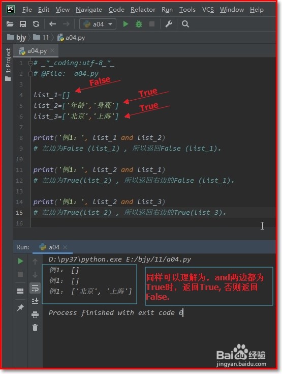Image resolution: width=282 pixels, height=374 pixels.
Task: Close the a04 Run panel tab
Action: point(65,247)
